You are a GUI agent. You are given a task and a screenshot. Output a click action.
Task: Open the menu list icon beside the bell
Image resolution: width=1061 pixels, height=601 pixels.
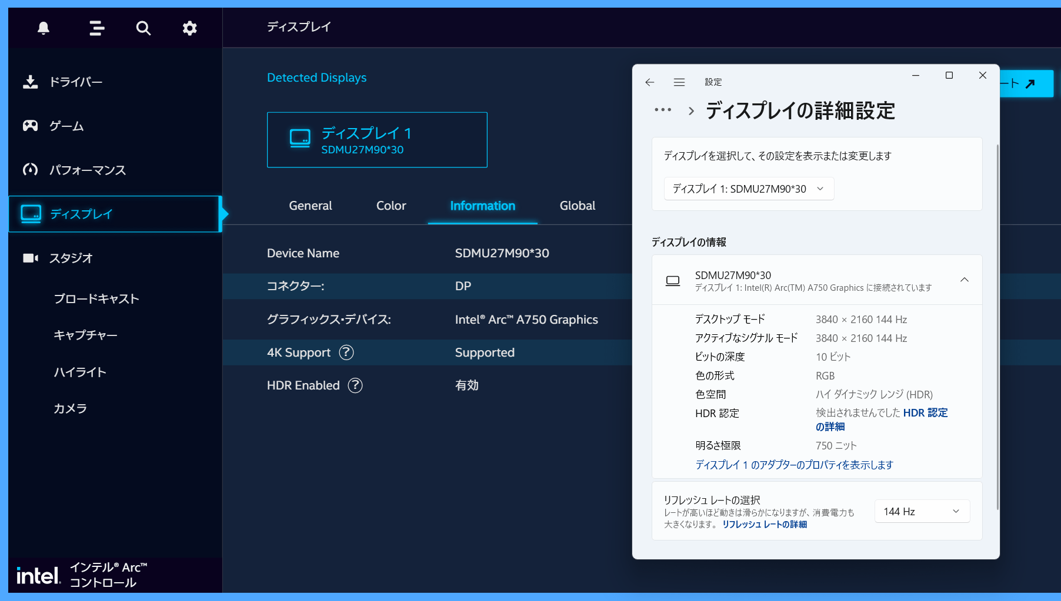tap(97, 28)
